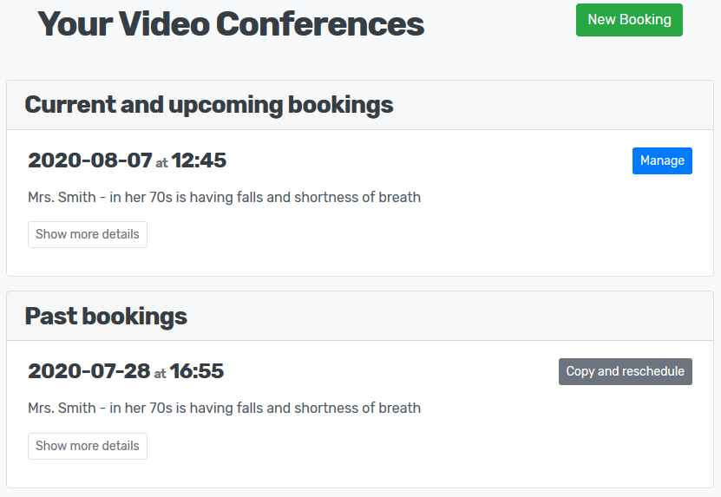Click the 2020-07-28 booking date

[x=89, y=371]
